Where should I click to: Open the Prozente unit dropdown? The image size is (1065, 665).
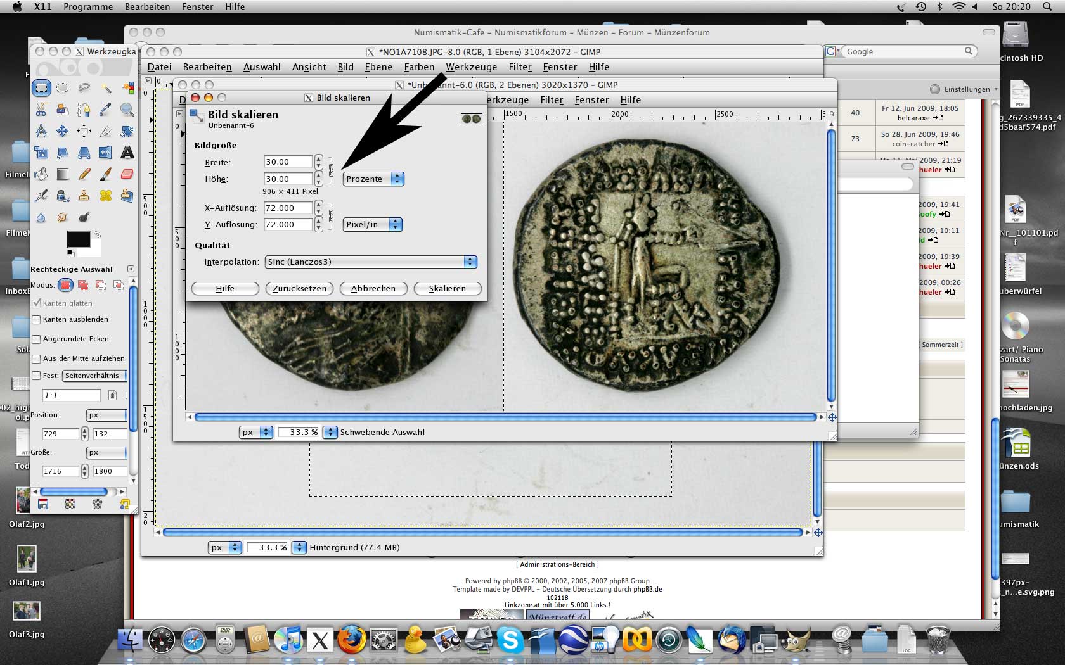373,179
